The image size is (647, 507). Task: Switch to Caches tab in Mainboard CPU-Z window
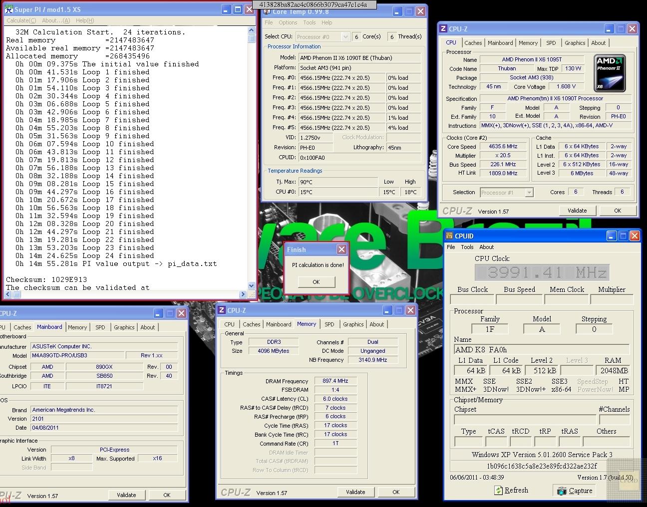[22, 327]
